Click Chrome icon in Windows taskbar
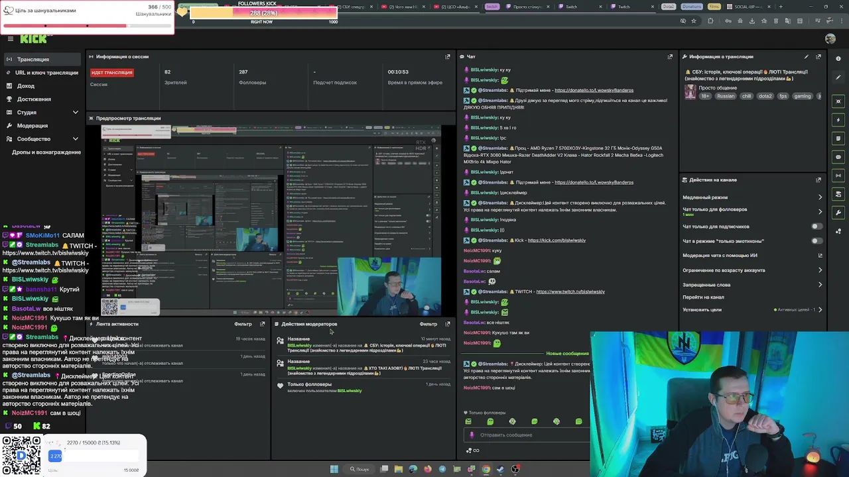 (486, 469)
